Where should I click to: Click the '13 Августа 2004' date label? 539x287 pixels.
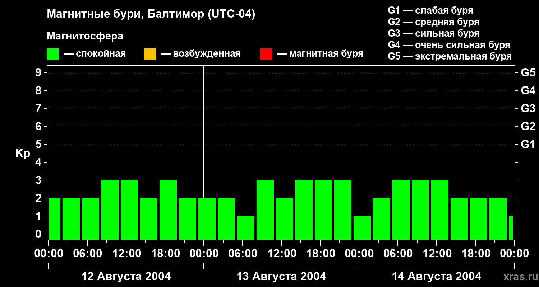(x=281, y=277)
